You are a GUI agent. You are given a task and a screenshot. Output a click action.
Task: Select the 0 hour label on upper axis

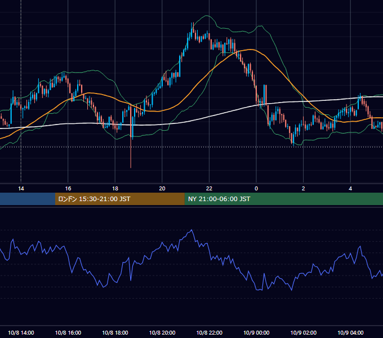(x=256, y=189)
